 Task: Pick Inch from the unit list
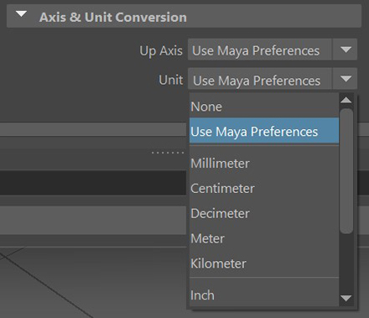(264, 295)
